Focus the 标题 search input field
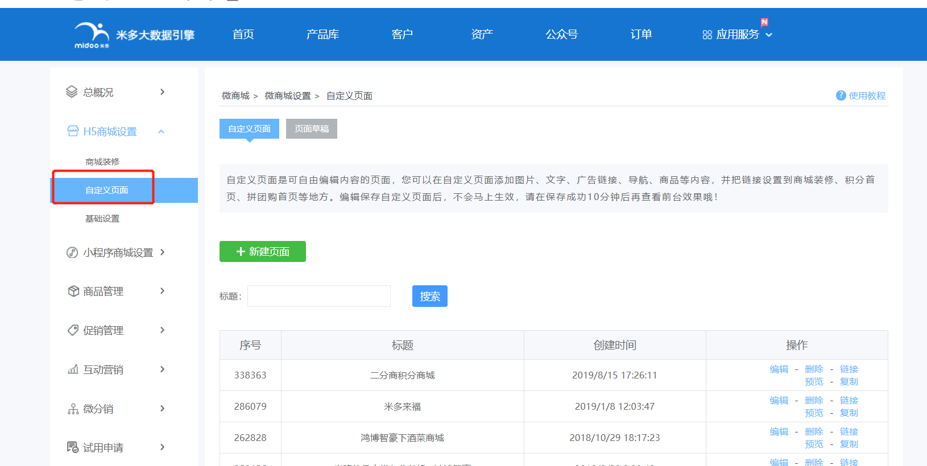 click(319, 296)
